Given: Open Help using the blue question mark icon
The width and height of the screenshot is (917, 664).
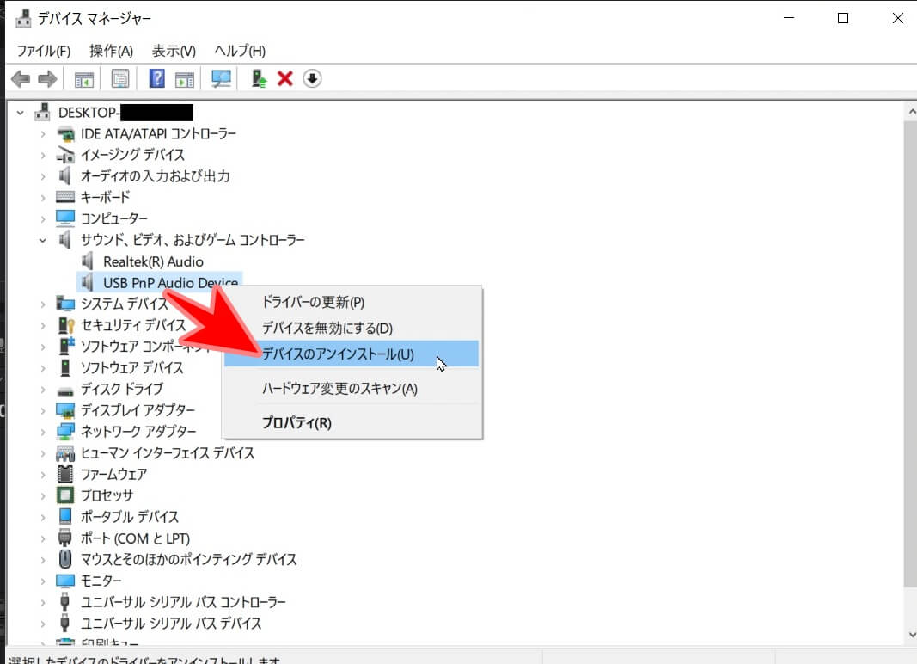Looking at the screenshot, I should pyautogui.click(x=157, y=78).
